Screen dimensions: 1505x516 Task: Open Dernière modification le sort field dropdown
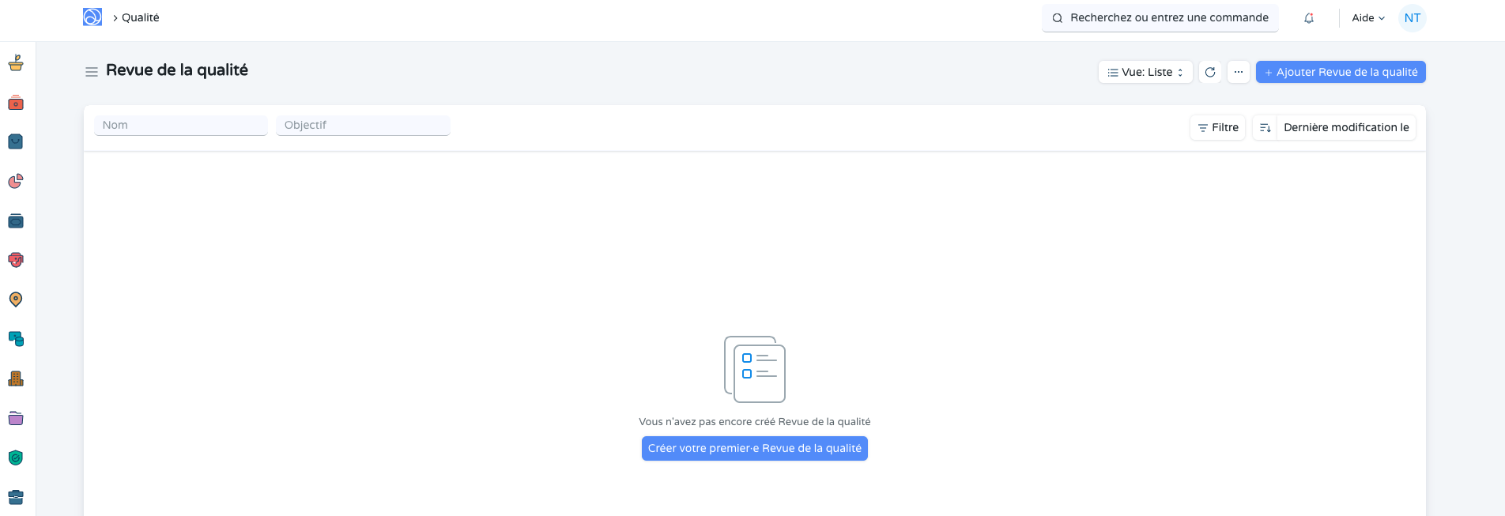click(1346, 127)
